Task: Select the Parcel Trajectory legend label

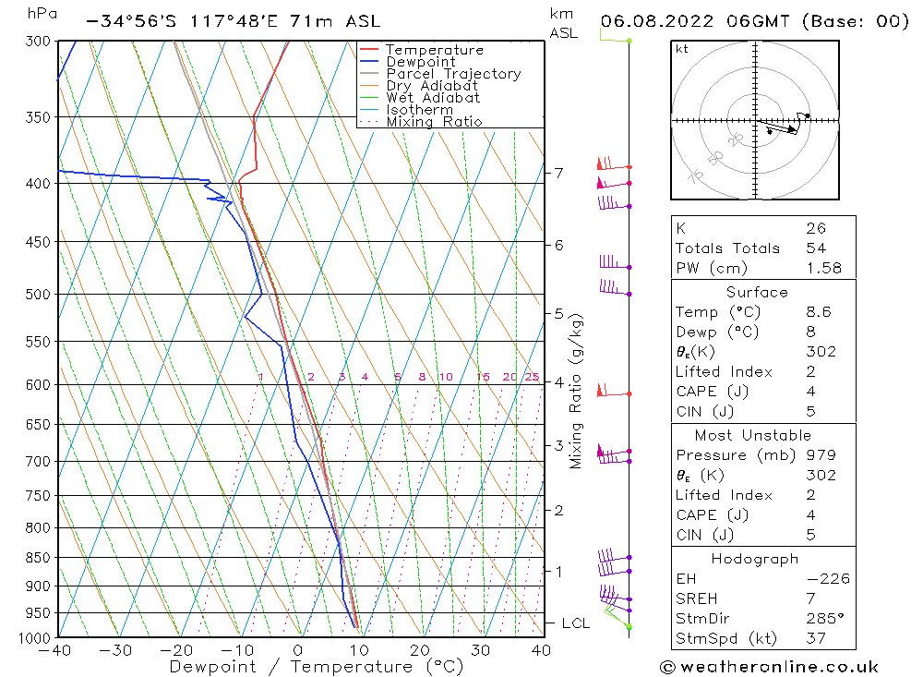Action: coord(453,74)
